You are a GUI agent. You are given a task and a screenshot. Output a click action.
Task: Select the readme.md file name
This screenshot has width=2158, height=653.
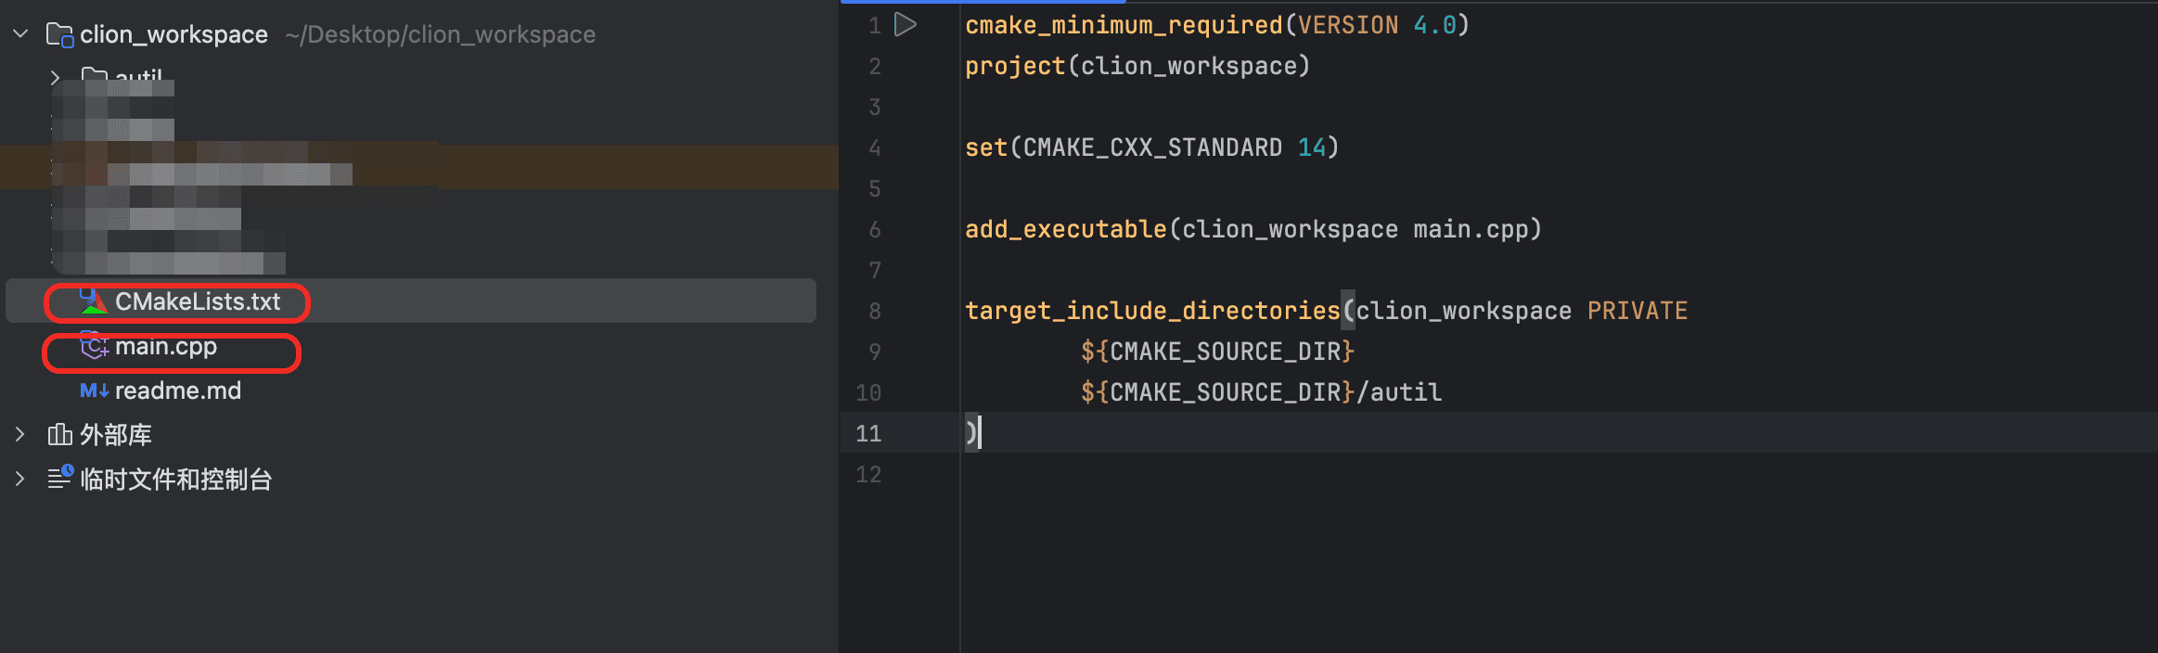tap(178, 391)
